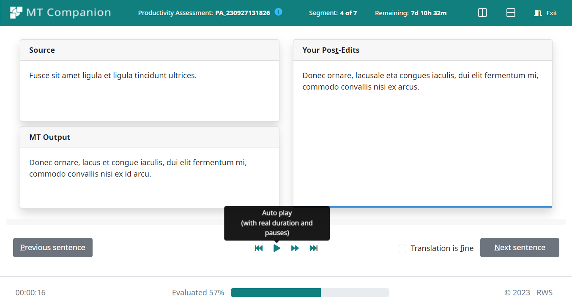The height and width of the screenshot is (308, 572).
Task: Click inside the Your Post-Edits text area
Action: [x=423, y=134]
